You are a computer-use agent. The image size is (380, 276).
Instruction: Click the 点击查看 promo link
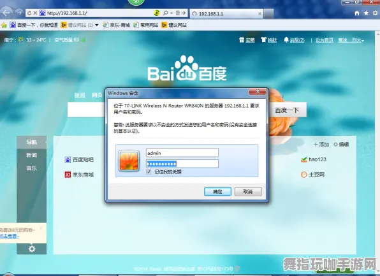point(10,236)
